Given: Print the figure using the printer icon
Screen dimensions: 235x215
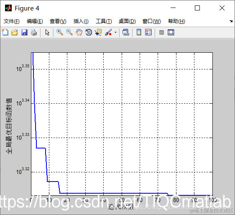Looking at the screenshot, I should pos(34,32).
